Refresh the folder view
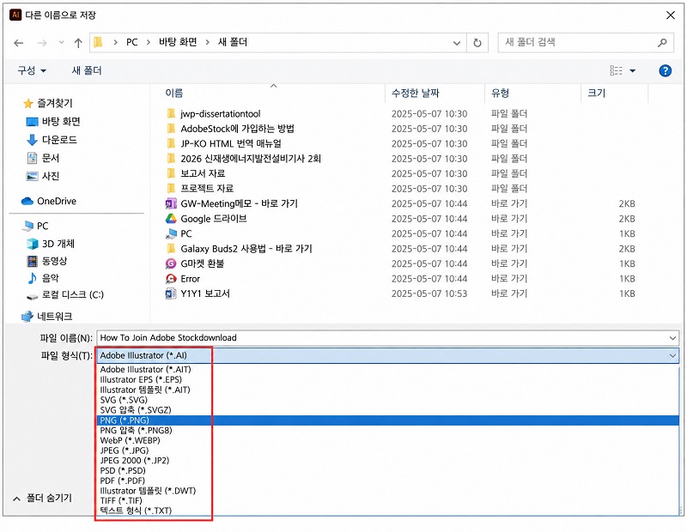This screenshot has width=687, height=532. pos(477,43)
